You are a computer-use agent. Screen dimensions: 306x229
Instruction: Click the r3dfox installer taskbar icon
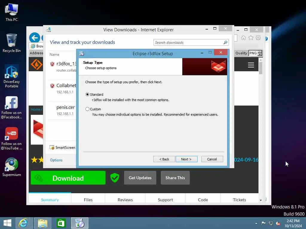tap(79, 223)
